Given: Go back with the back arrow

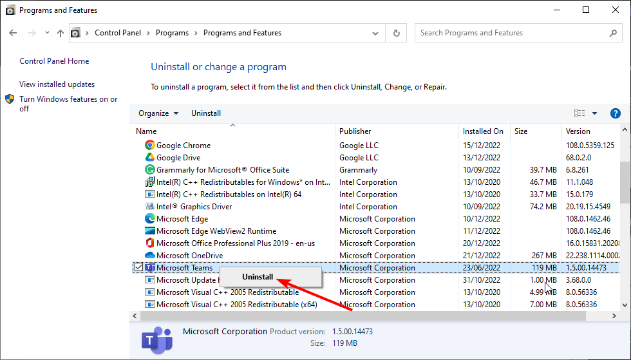Looking at the screenshot, I should (13, 33).
